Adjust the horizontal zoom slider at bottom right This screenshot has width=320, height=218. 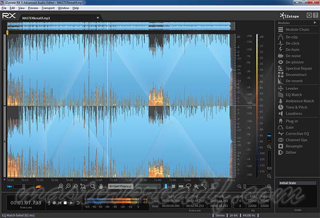(x=254, y=186)
